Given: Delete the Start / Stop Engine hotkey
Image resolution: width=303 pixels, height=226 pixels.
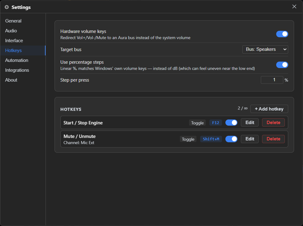Looking at the screenshot, I should point(273,123).
